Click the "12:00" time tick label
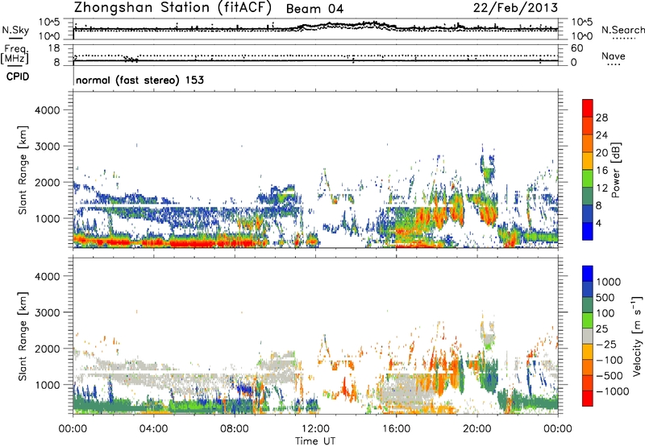The width and height of the screenshot is (645, 446). pos(315,429)
